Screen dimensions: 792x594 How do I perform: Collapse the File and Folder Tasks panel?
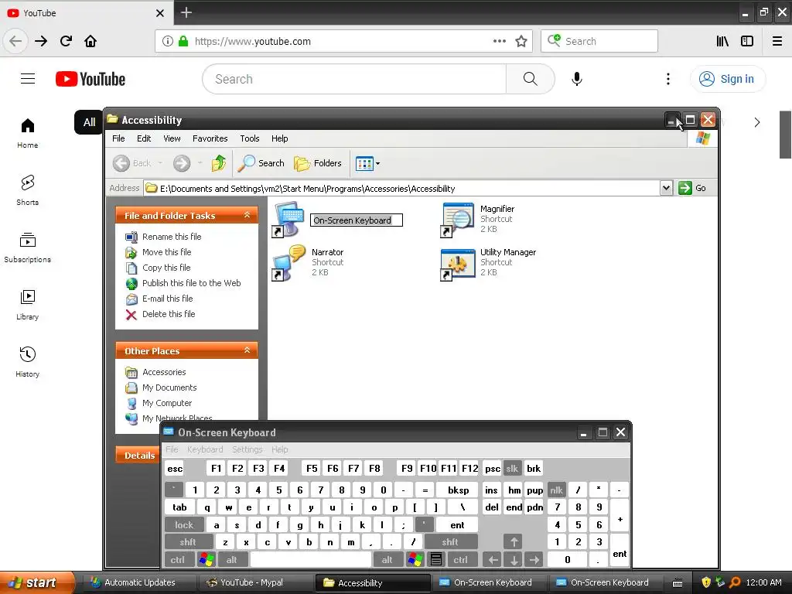tap(247, 215)
